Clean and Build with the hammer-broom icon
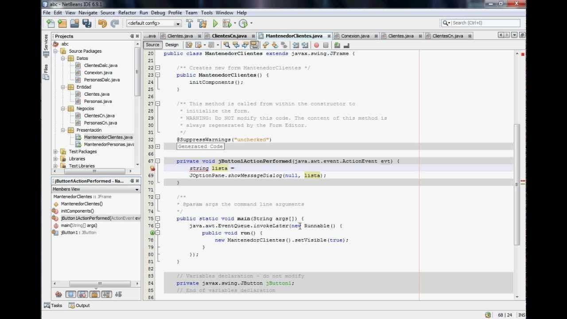567x319 pixels. (202, 23)
